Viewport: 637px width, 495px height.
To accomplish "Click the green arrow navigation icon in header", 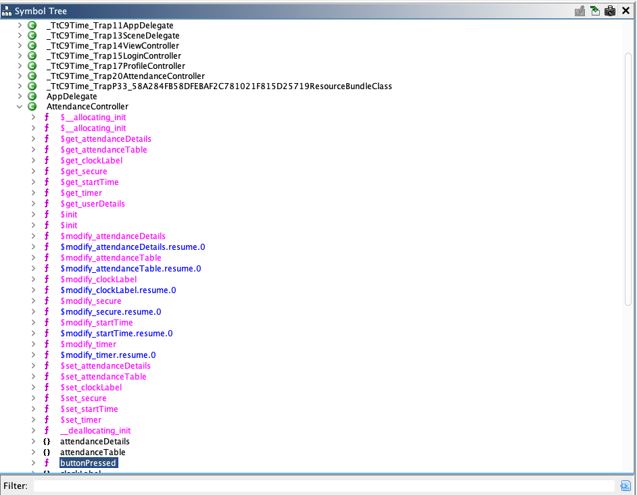I will (x=595, y=11).
